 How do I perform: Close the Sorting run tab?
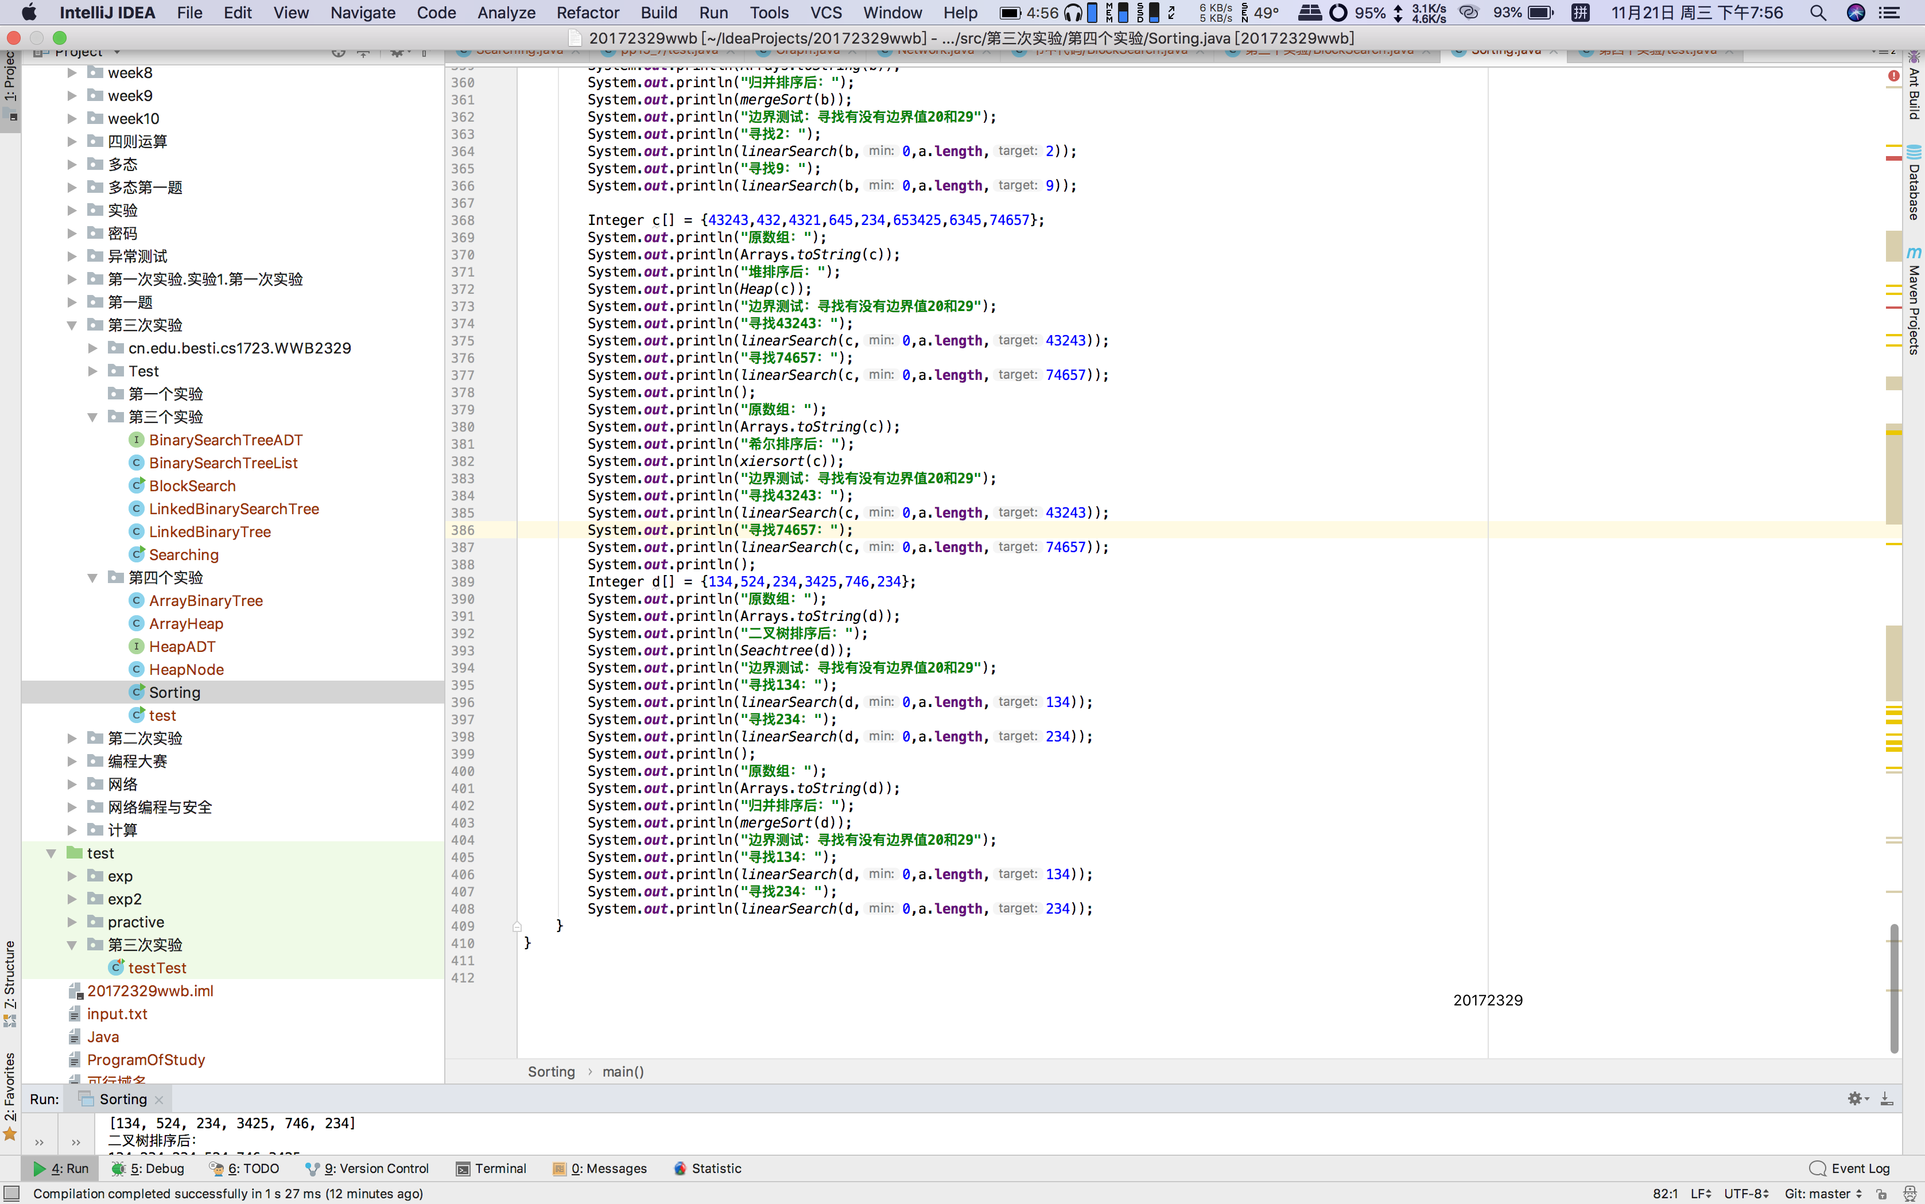pyautogui.click(x=160, y=1100)
